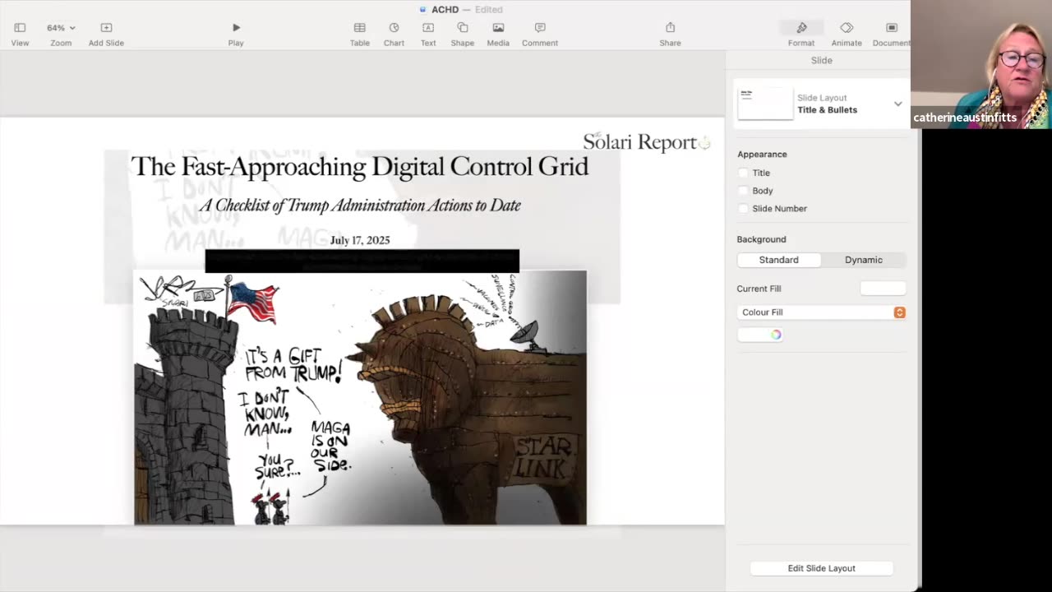This screenshot has width=1052, height=592.
Task: Enable the Body checkbox
Action: click(744, 191)
